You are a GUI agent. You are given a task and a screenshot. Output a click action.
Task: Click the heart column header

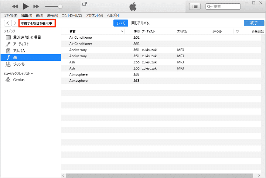pos(237,32)
